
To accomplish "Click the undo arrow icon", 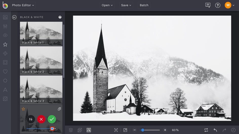I will click(215, 130).
